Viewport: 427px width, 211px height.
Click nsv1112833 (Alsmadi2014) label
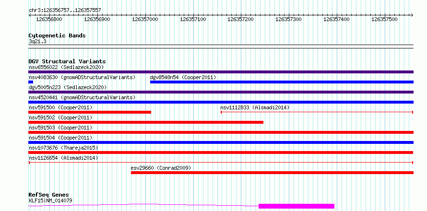tap(255, 107)
